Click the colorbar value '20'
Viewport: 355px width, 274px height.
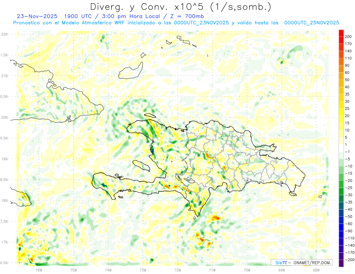347,116
